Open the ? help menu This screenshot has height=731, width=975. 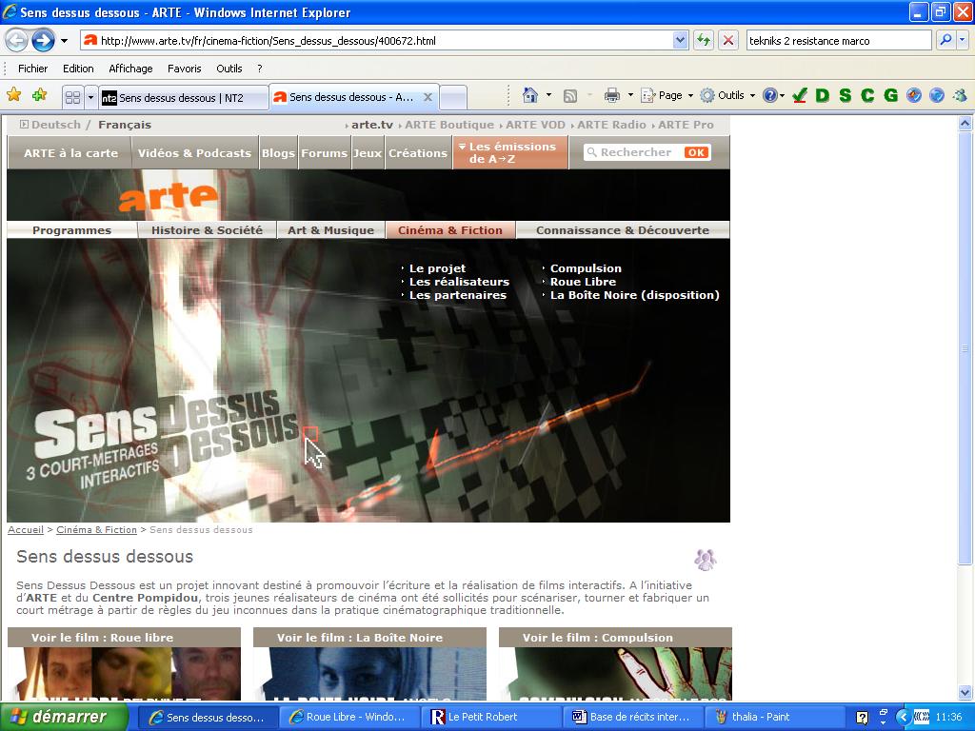pos(260,69)
